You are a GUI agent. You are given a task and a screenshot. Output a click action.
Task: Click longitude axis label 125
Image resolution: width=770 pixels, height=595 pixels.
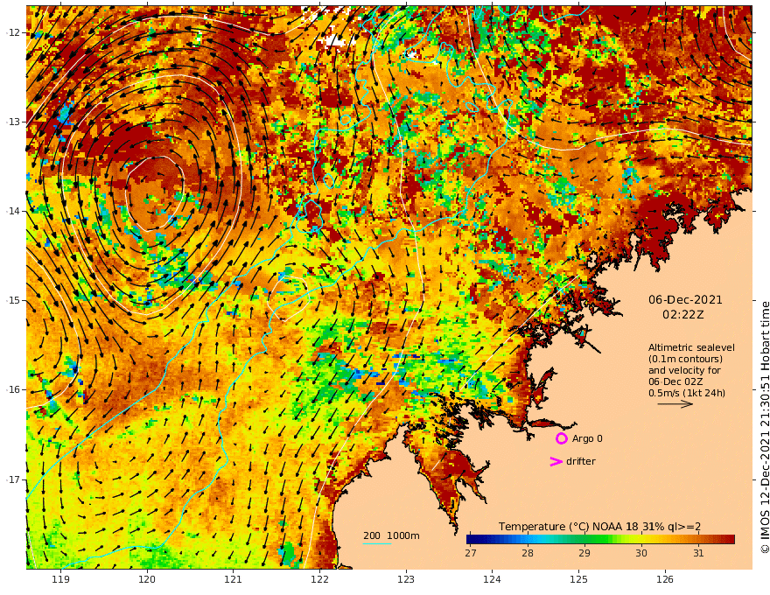579,579
